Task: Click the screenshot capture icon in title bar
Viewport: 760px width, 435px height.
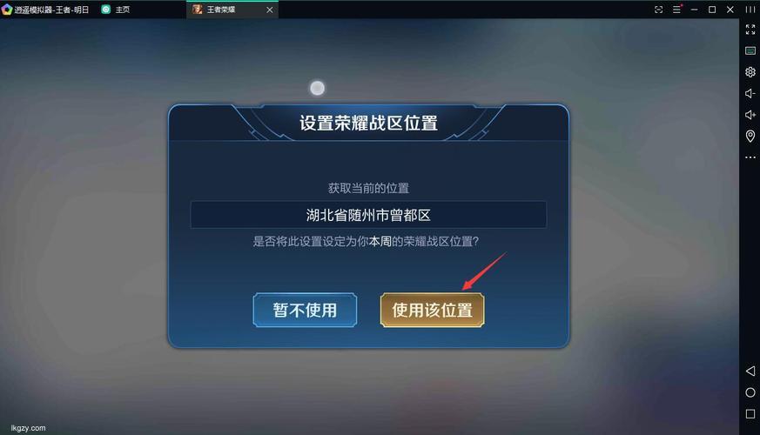Action: point(659,10)
